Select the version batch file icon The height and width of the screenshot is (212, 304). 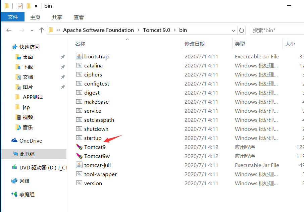coord(79,183)
